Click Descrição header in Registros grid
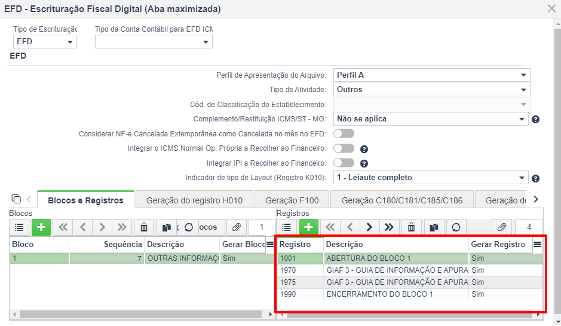This screenshot has height=326, width=561. (396, 245)
